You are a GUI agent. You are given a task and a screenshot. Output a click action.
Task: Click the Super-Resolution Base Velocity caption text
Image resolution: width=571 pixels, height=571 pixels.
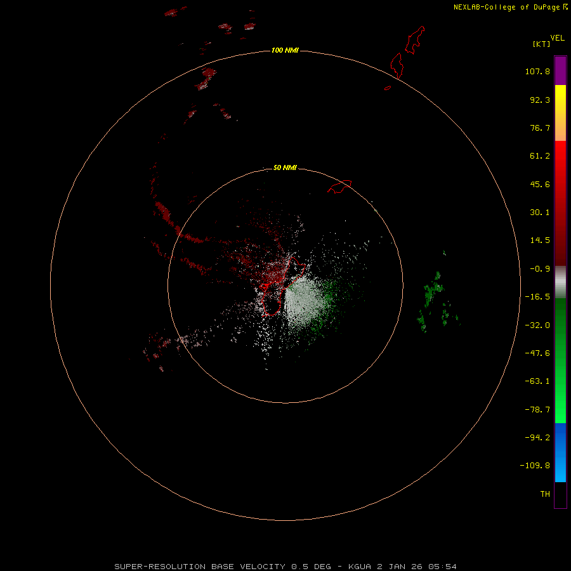[285, 567]
